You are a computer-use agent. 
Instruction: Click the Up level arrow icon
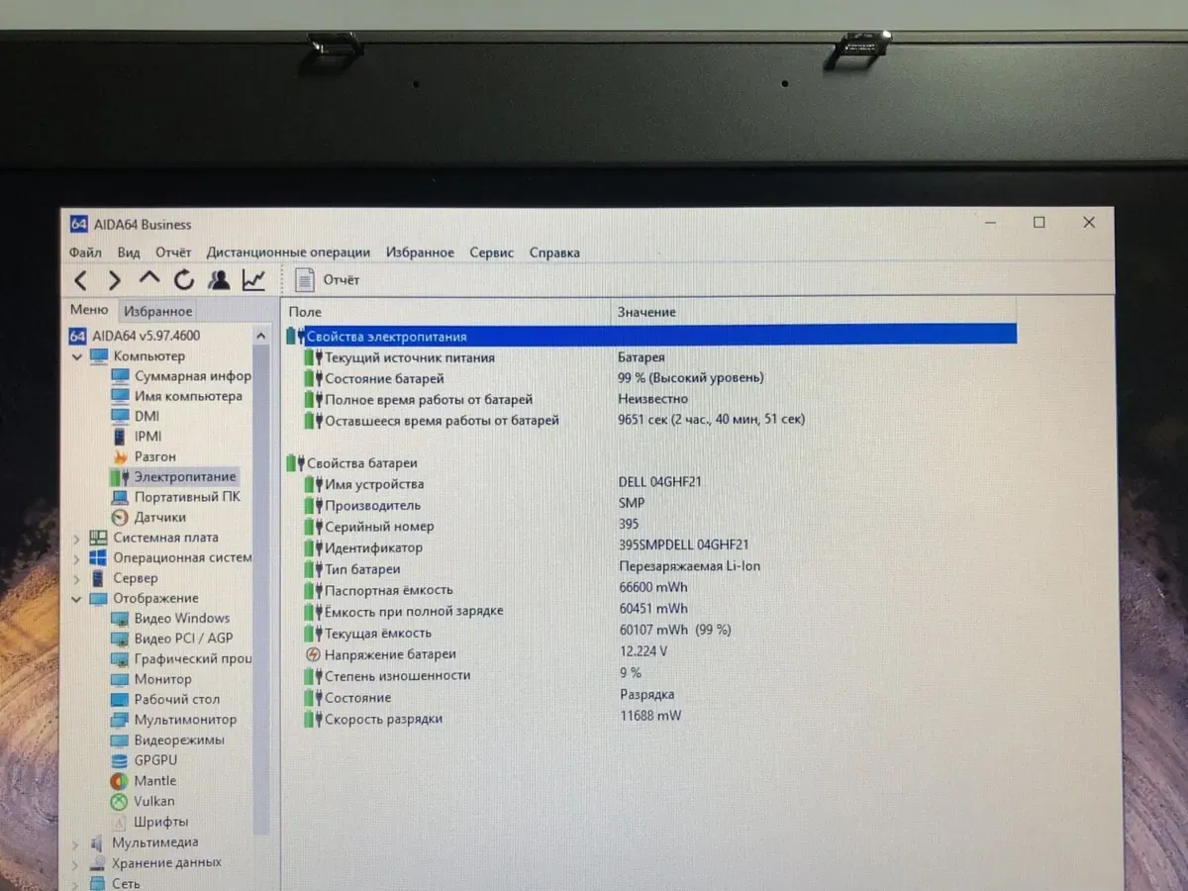tap(149, 279)
